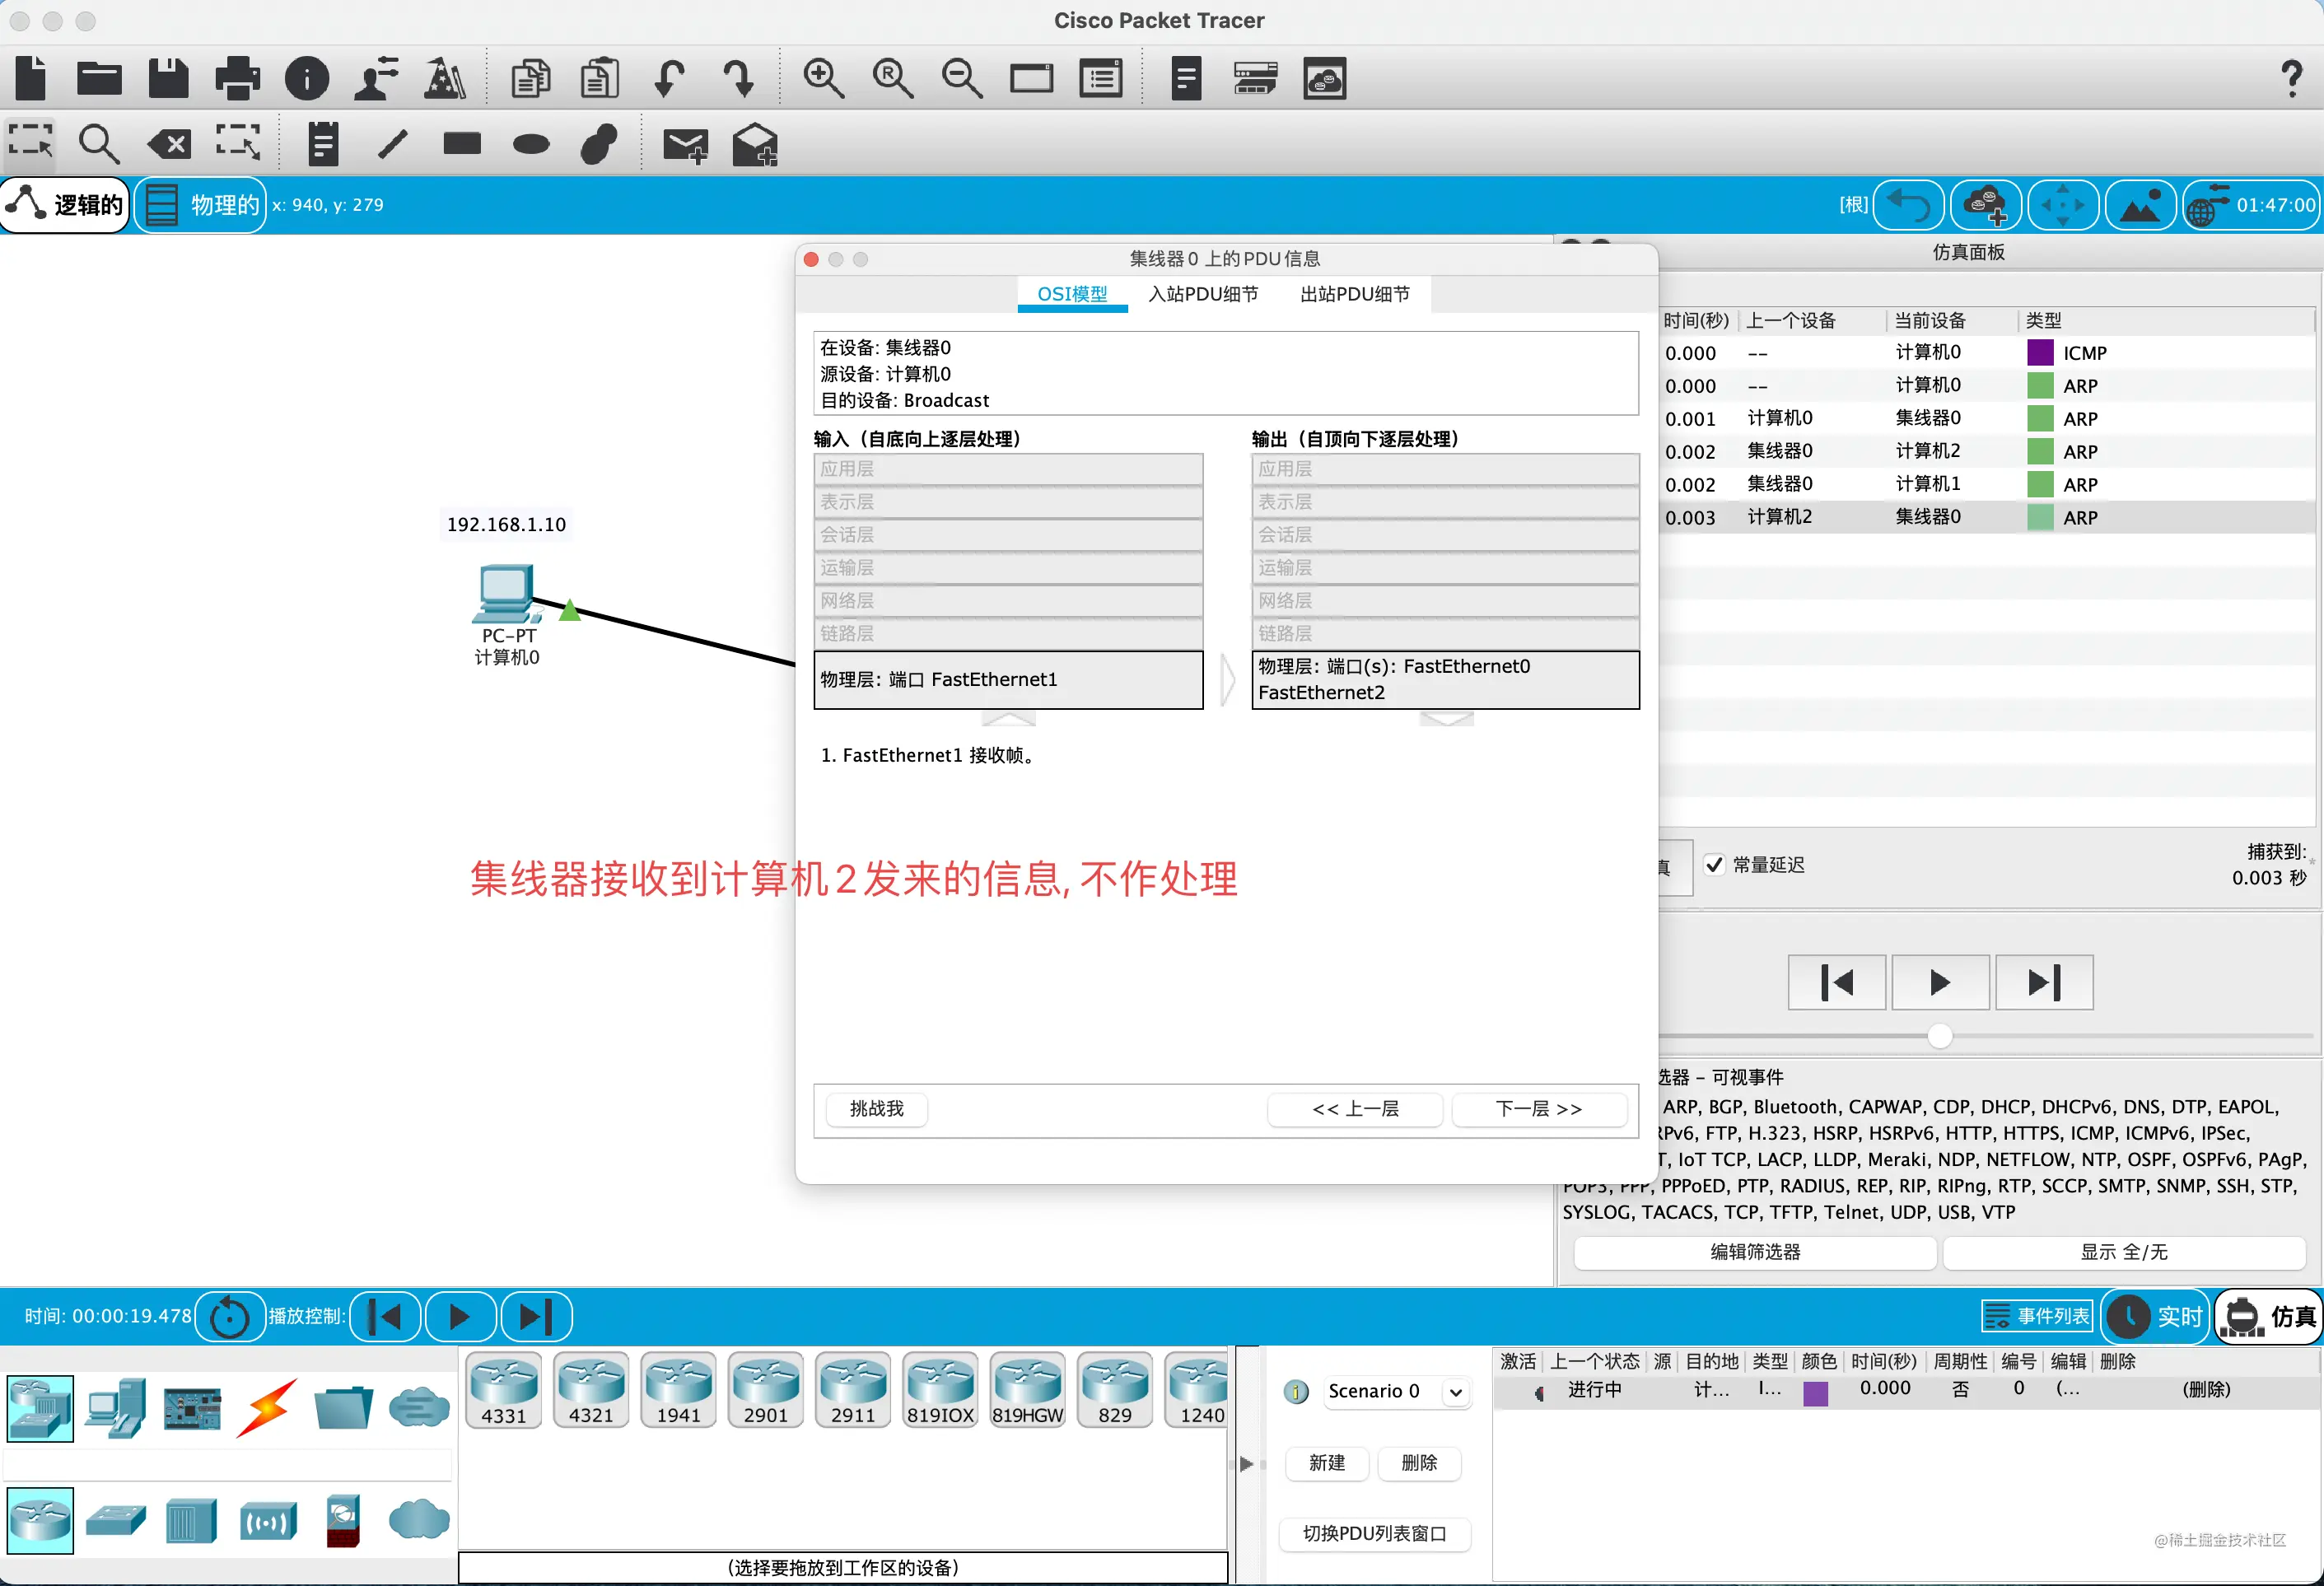Pick the Inspect magnifier tool
The width and height of the screenshot is (2324, 1586).
(99, 144)
